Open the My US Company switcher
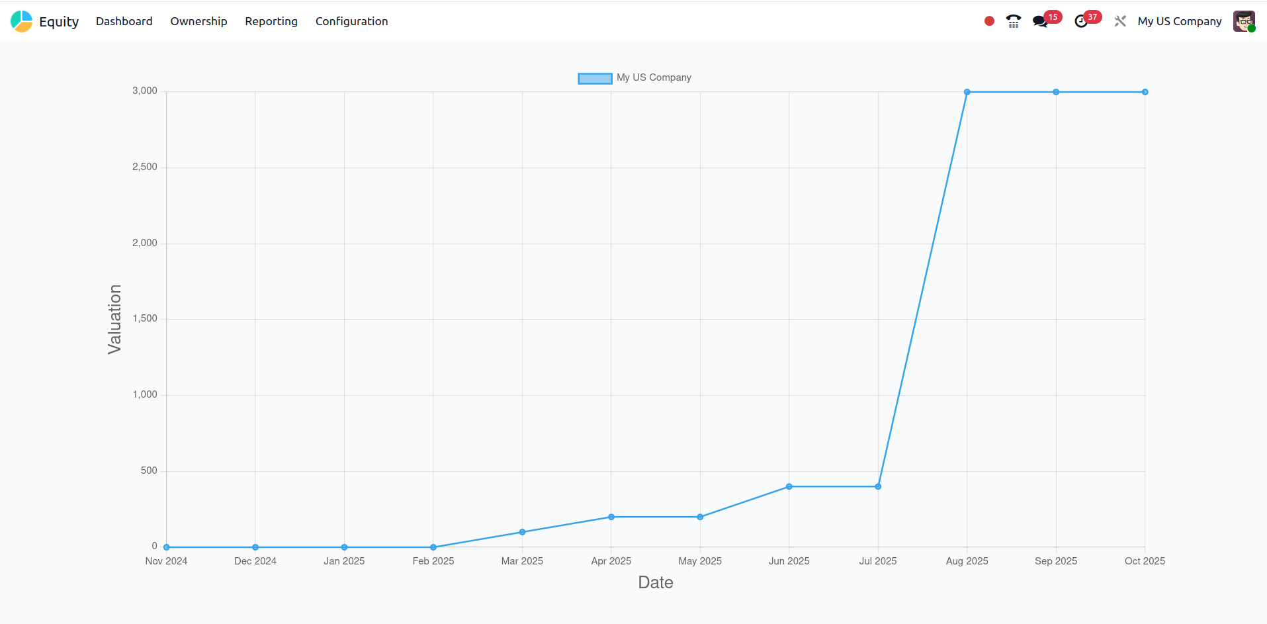This screenshot has width=1267, height=624. pos(1179,21)
